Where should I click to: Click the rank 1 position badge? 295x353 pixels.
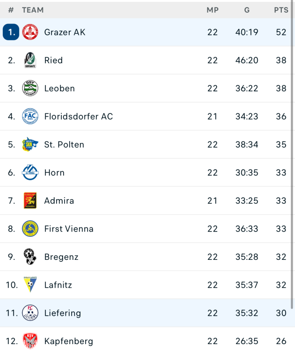coord(11,32)
